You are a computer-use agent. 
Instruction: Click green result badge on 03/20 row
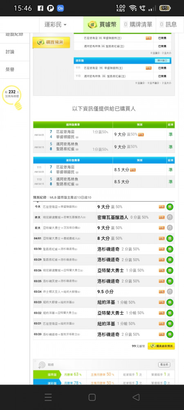[170, 334]
